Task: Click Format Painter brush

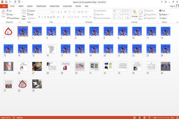Action: click(13, 18)
